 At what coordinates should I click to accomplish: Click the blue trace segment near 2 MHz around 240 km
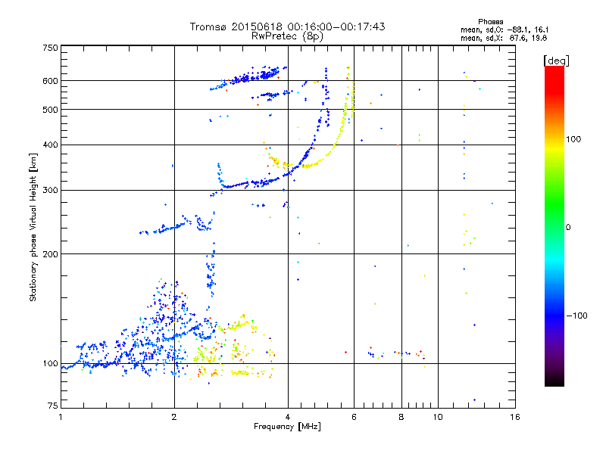[x=170, y=228]
